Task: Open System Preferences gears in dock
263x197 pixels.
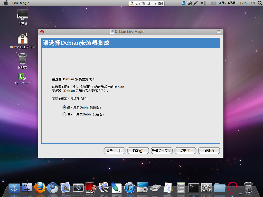Action: pos(207,188)
